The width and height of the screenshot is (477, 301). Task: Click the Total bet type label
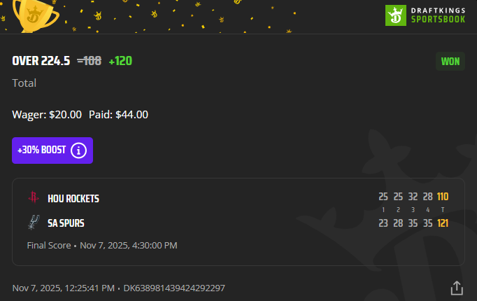(24, 83)
